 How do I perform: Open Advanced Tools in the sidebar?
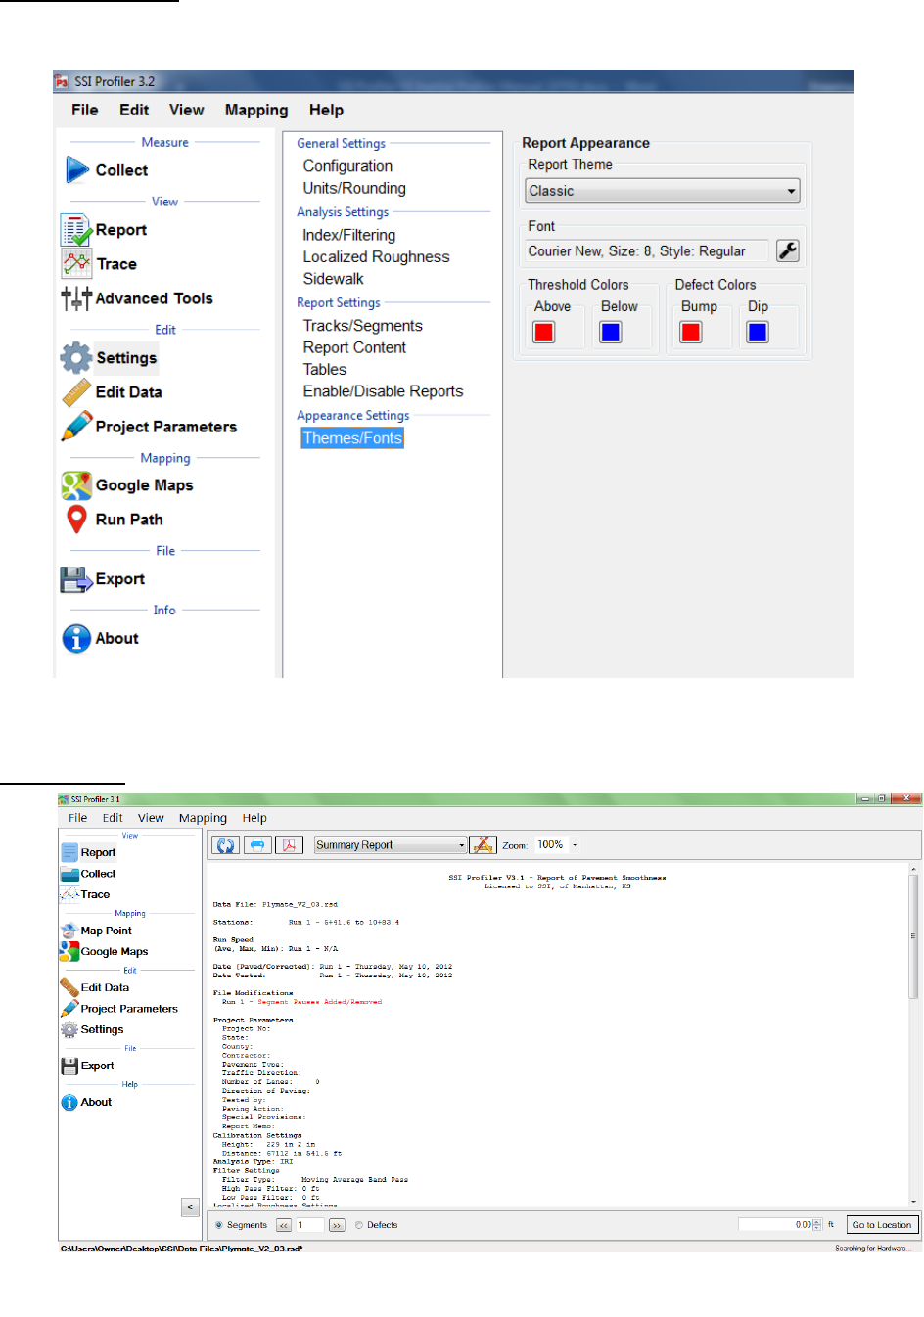tap(137, 298)
